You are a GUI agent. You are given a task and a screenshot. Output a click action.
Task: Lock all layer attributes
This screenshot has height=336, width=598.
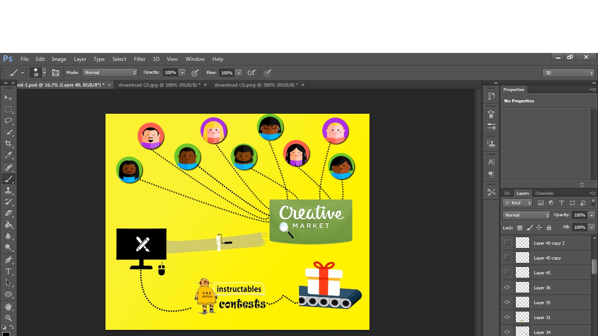pyautogui.click(x=549, y=227)
